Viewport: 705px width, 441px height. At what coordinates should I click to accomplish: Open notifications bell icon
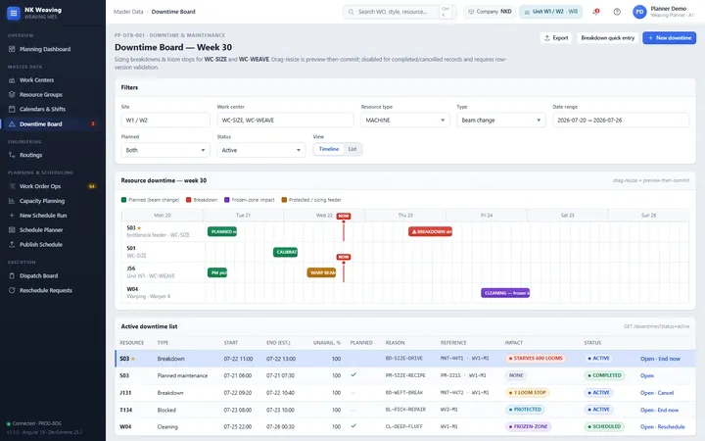596,12
